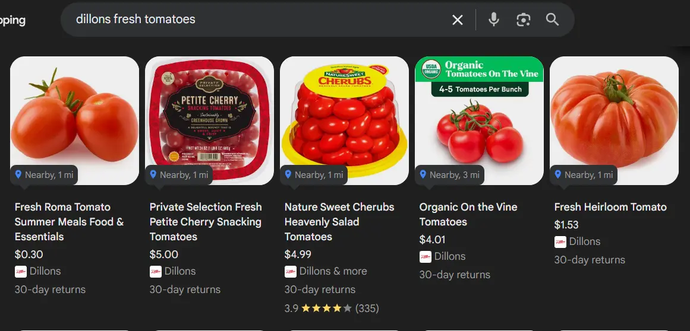
Task: Open Google Lens image search
Action: click(x=523, y=20)
